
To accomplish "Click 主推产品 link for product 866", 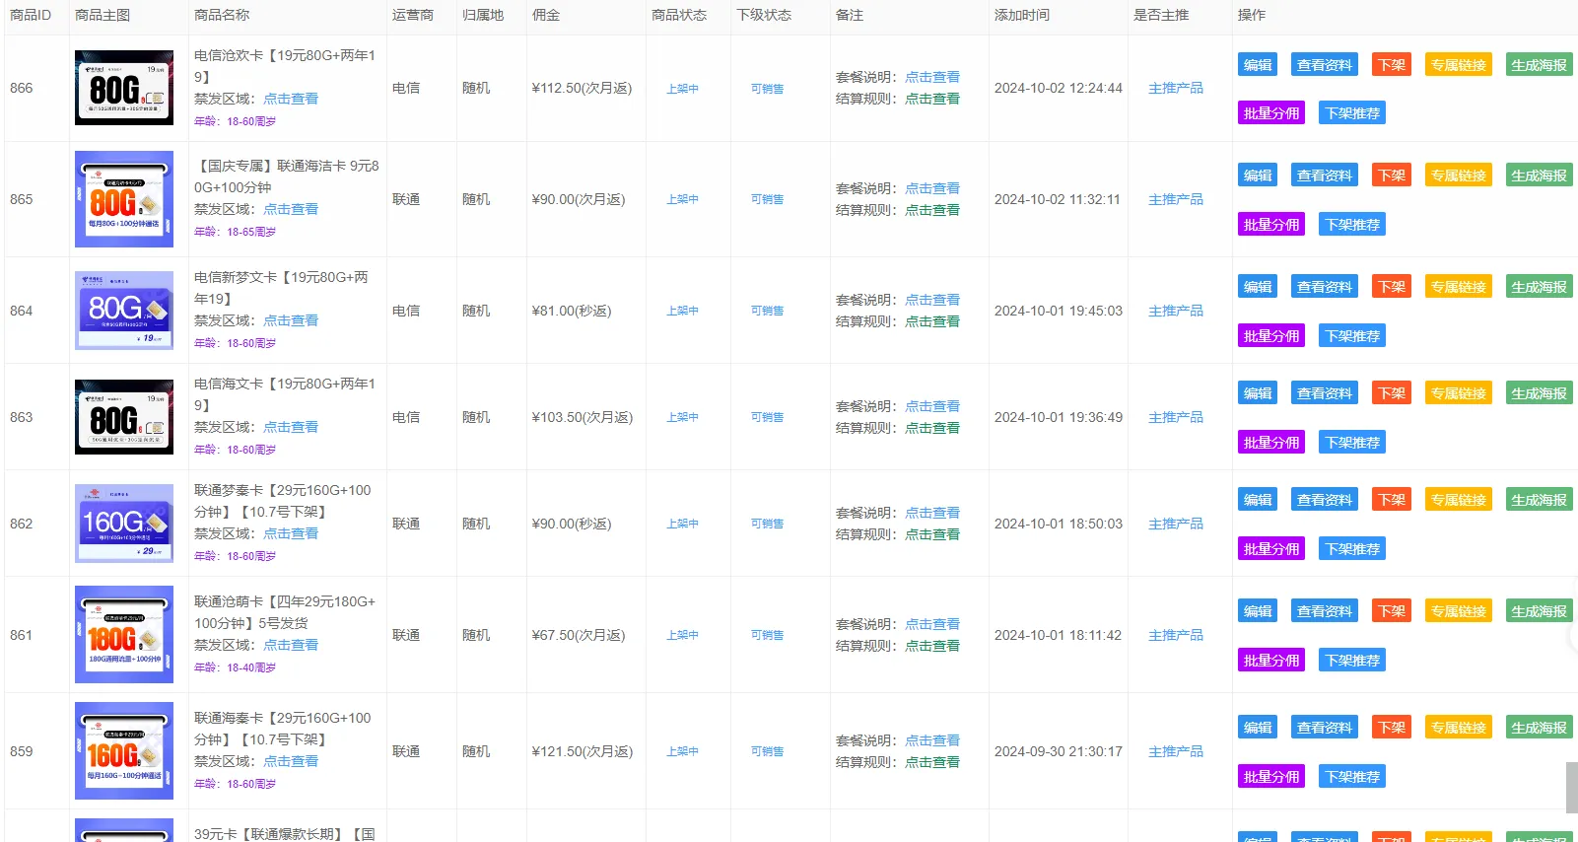I will tap(1176, 88).
